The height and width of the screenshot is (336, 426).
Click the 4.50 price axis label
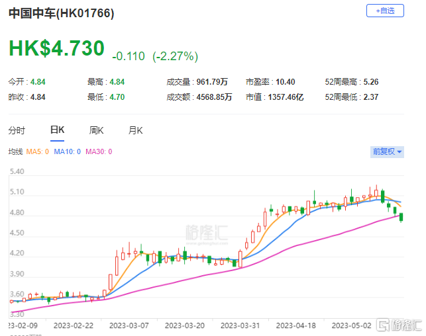pos(17,233)
